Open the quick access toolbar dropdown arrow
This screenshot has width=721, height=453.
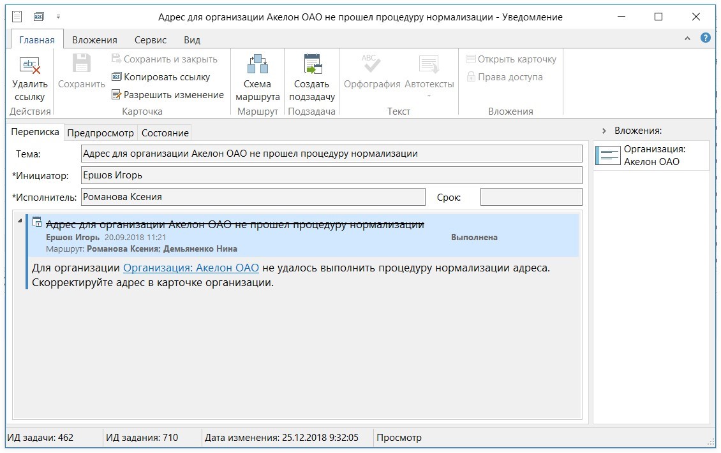[x=59, y=17]
